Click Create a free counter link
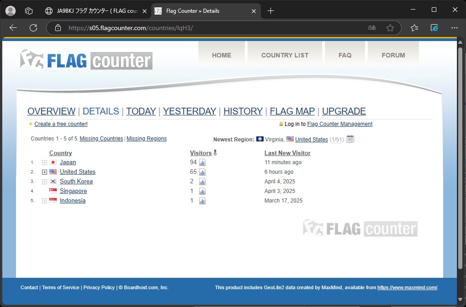This screenshot has width=466, height=307. coord(61,124)
